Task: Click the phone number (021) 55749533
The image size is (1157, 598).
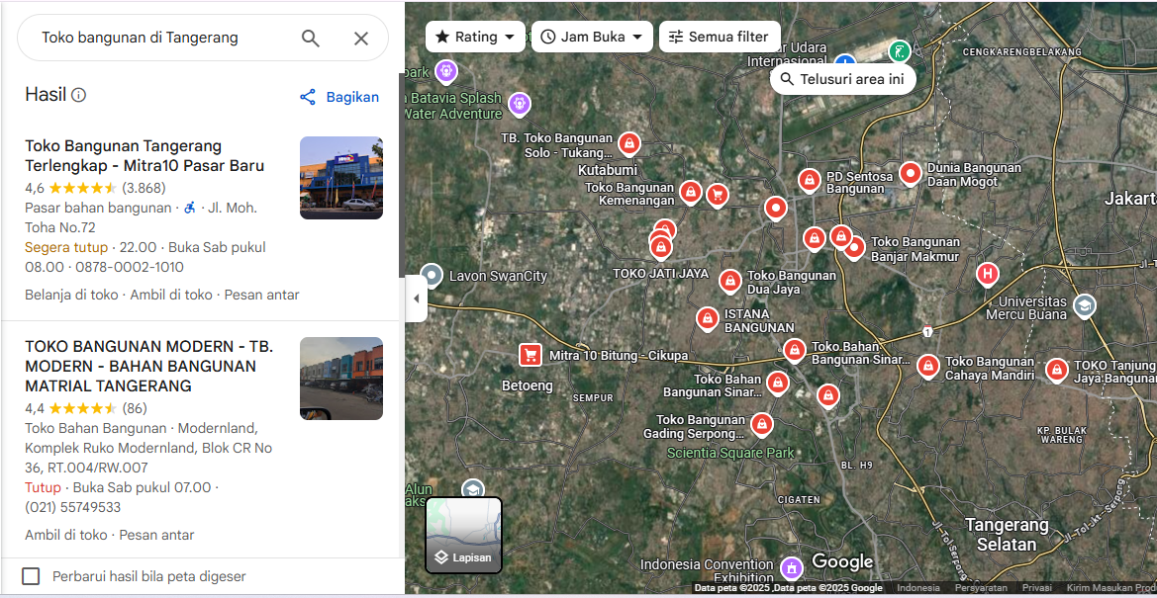Action: point(73,507)
